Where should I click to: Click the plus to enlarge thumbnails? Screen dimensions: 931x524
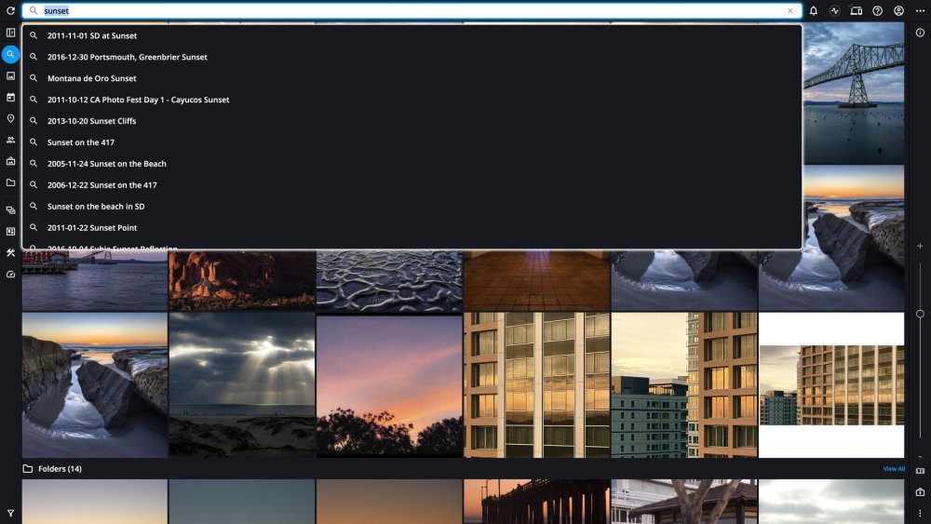coord(921,246)
